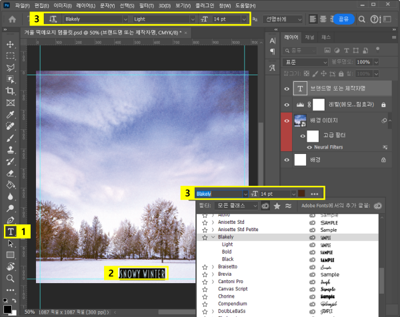The width and height of the screenshot is (400, 317).
Task: Open the Edit Toolbar ellipsis
Action: [x=10, y=290]
